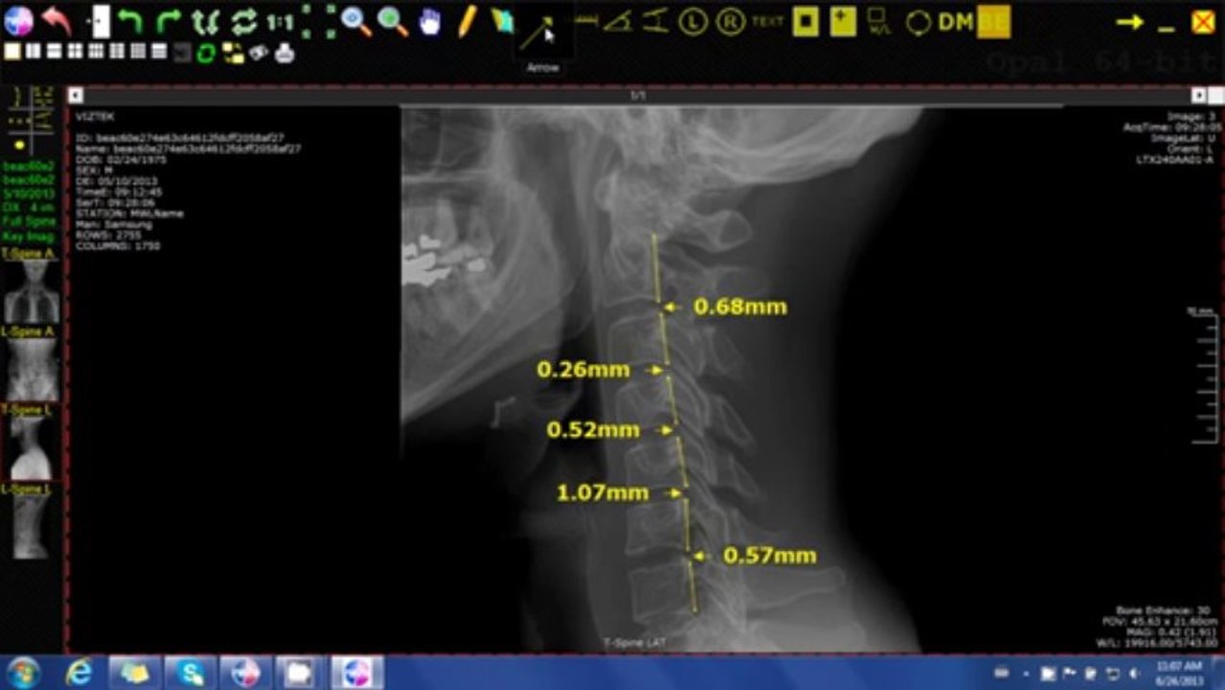
Task: Click the teal and yellow book icon
Action: pyautogui.click(x=503, y=20)
